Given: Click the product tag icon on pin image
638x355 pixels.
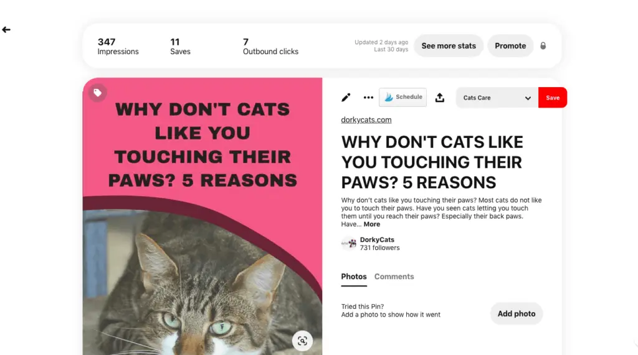Looking at the screenshot, I should pos(98,93).
